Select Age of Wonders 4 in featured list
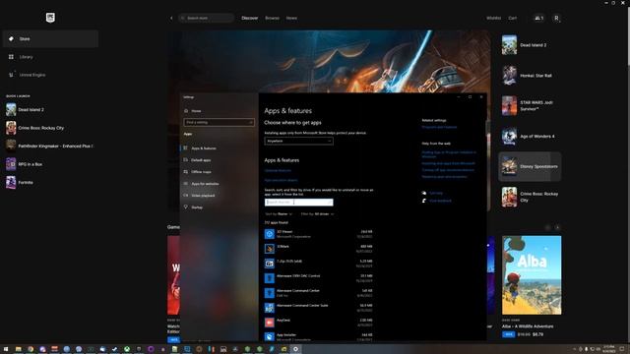This screenshot has height=354, width=630. pyautogui.click(x=530, y=136)
